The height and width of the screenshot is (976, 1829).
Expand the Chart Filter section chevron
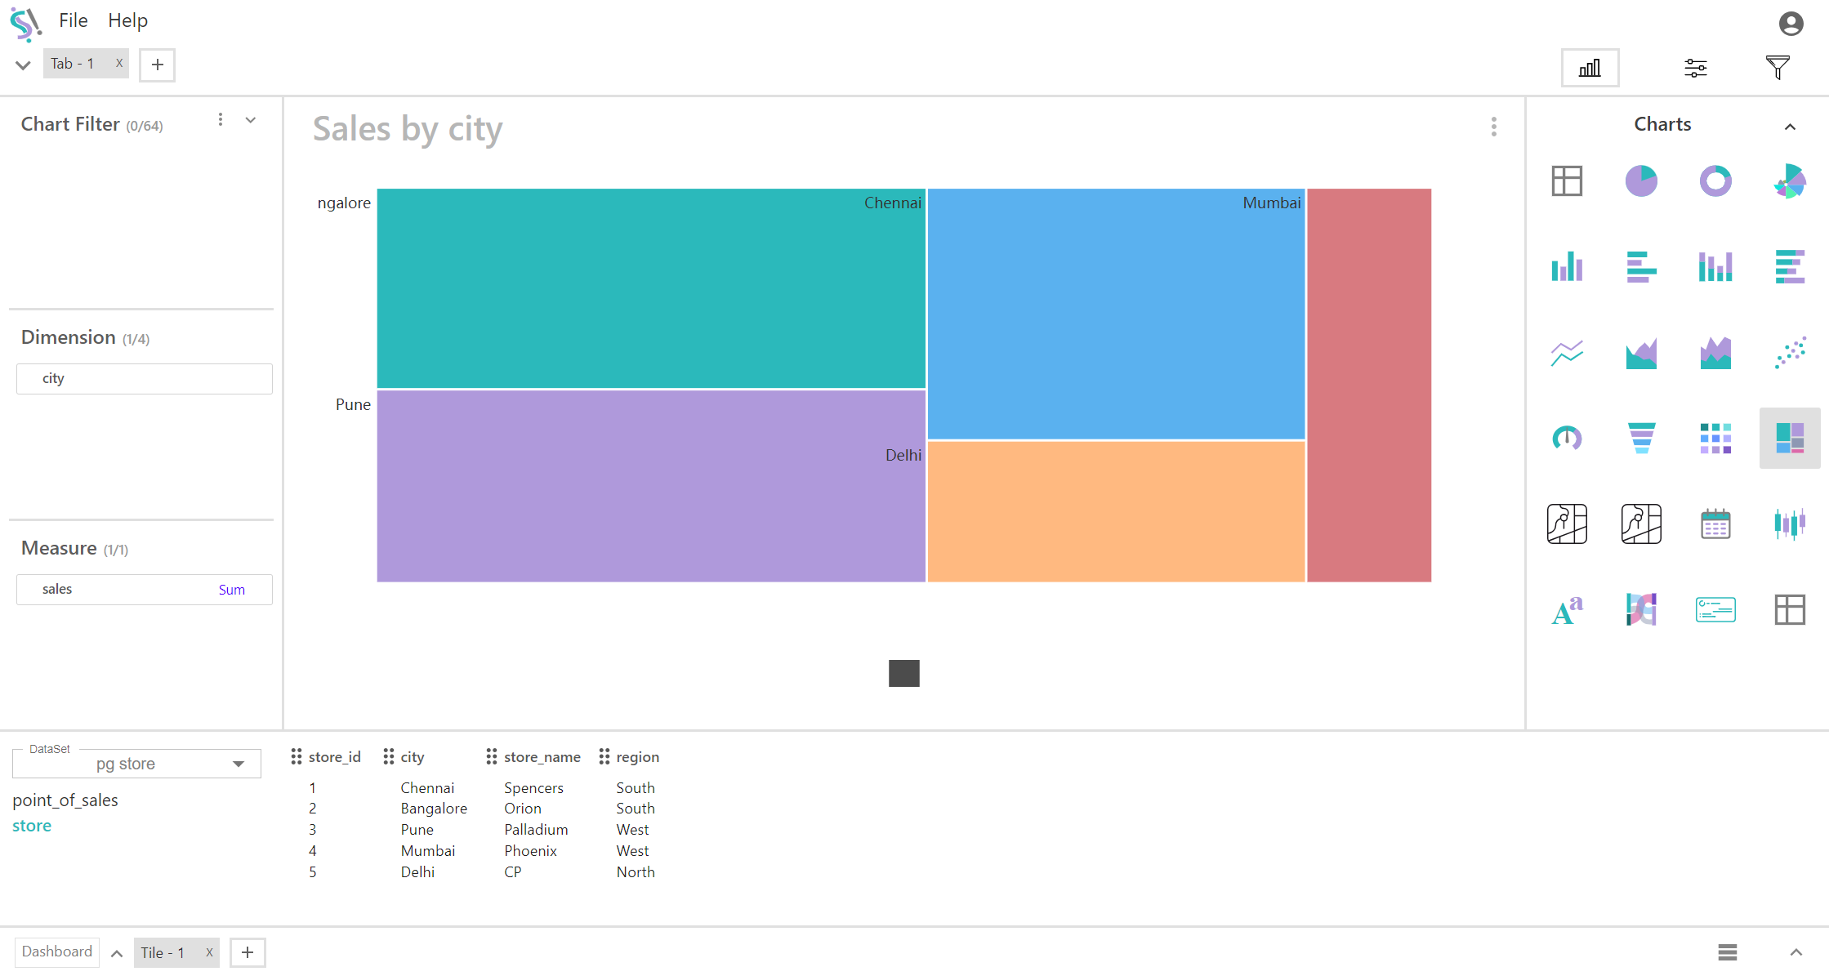point(251,121)
